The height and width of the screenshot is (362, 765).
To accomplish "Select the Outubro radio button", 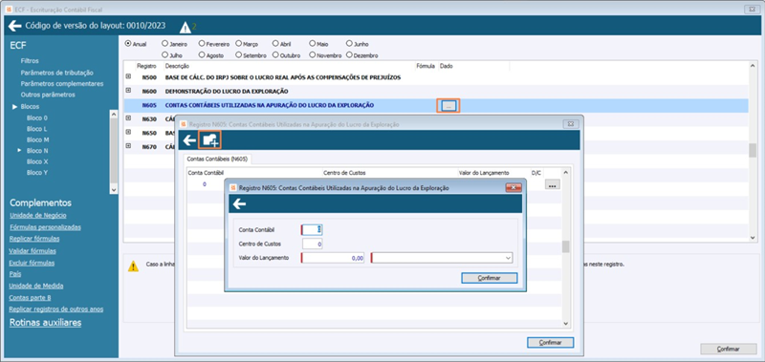I will click(x=275, y=55).
